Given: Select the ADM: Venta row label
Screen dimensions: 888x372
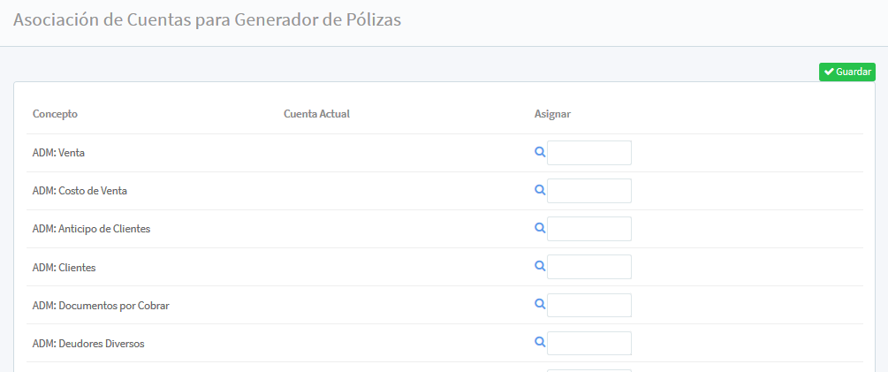Looking at the screenshot, I should click(58, 153).
